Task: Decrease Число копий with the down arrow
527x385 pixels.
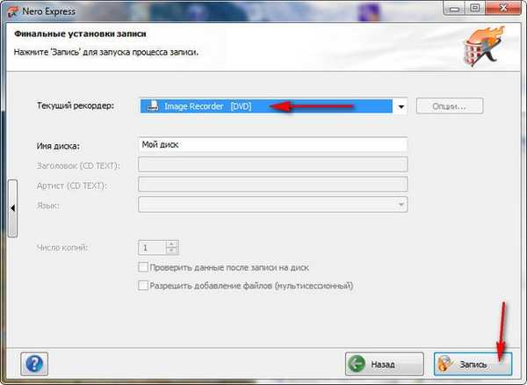Action: coord(171,251)
